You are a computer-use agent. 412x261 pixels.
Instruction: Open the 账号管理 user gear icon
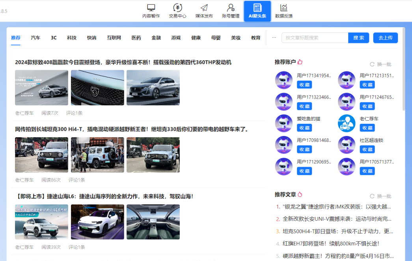[231, 7]
